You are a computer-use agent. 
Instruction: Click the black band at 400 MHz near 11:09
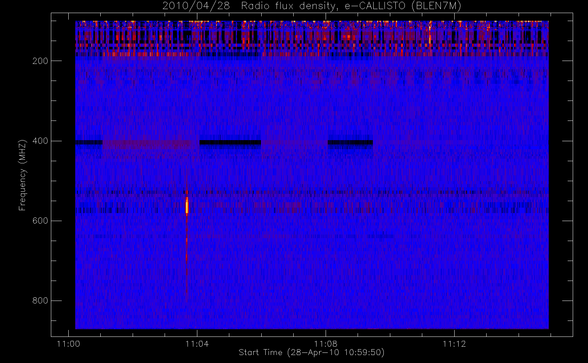pos(350,142)
